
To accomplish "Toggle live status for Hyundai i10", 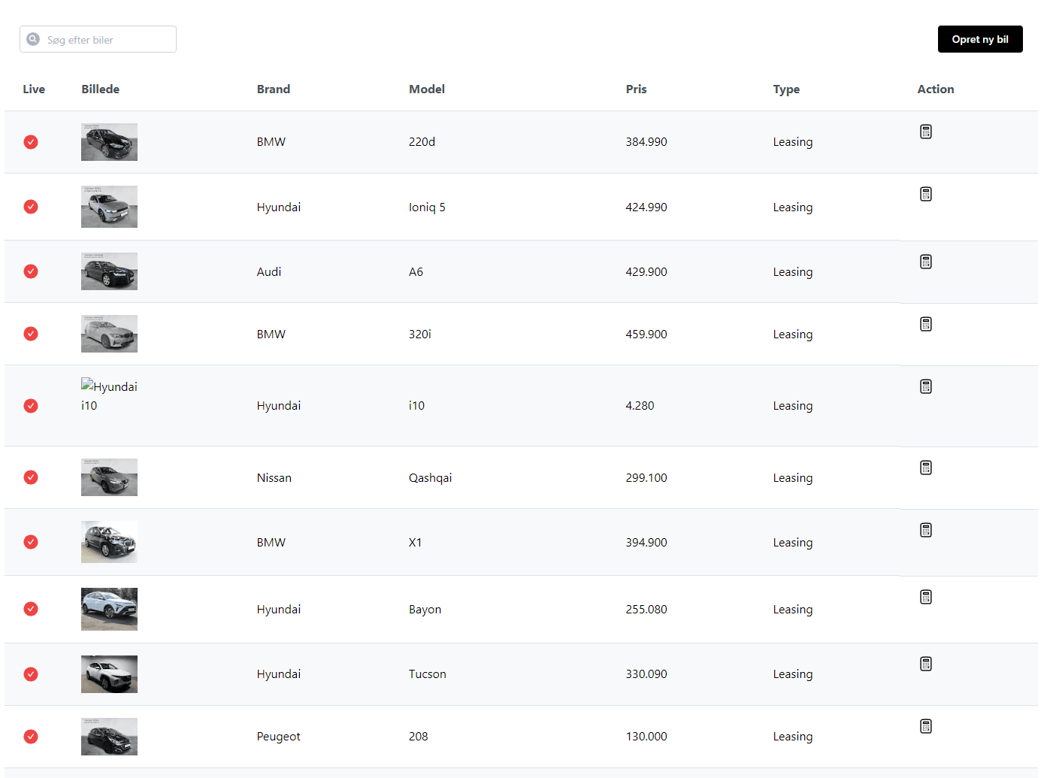I will (x=31, y=406).
